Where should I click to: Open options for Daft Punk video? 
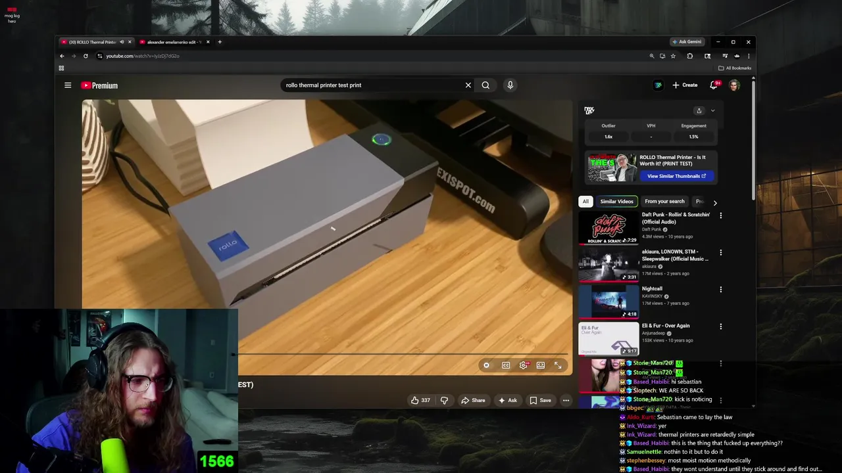(x=721, y=215)
